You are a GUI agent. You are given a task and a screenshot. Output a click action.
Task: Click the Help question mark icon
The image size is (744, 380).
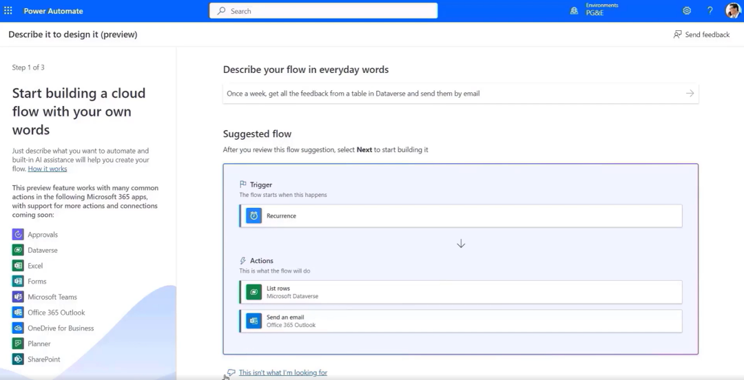coord(710,11)
